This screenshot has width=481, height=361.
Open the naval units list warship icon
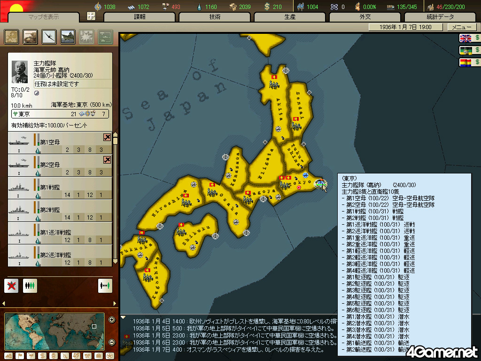pos(68,37)
